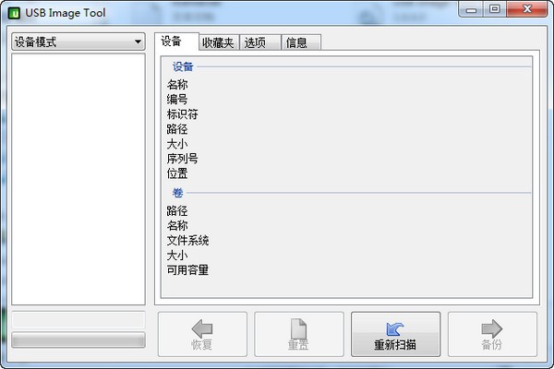Click the status field above the progress bar
Screen dimensions: 554x369
click(78, 320)
